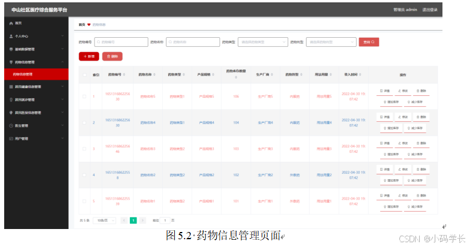This screenshot has height=247, width=470.
Task: Click the page jump number input
Action: (165, 221)
